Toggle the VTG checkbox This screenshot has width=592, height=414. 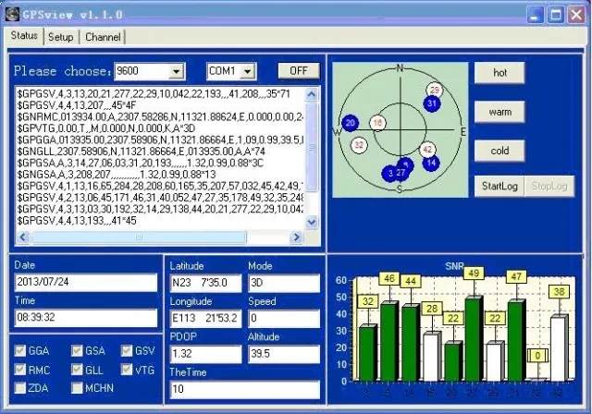pos(127,370)
